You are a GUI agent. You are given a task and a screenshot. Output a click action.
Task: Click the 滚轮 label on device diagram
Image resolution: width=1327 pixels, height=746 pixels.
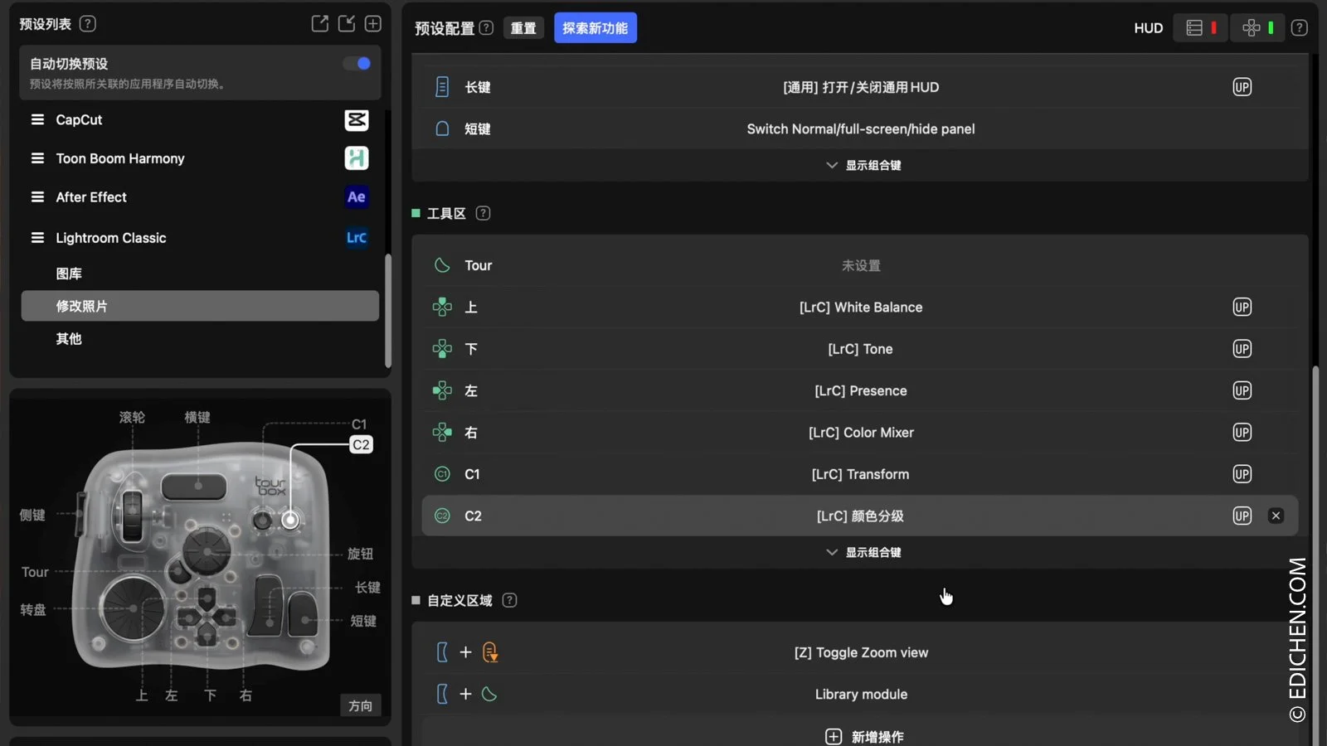pyautogui.click(x=132, y=417)
